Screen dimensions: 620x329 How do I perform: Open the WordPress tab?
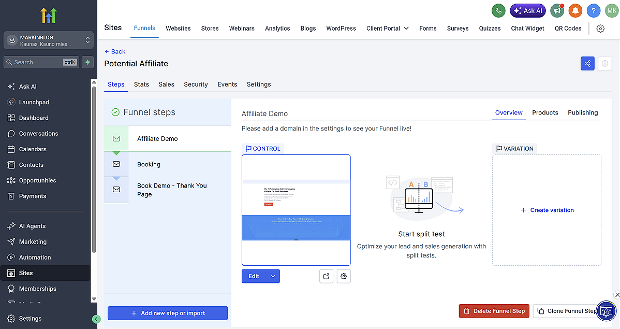point(341,28)
